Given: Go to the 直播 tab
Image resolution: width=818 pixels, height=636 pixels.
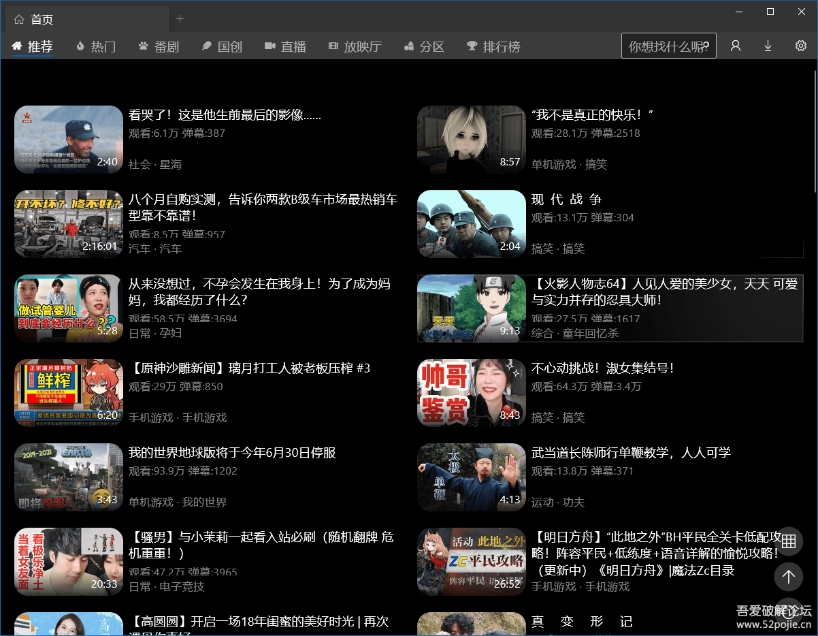Looking at the screenshot, I should coord(285,46).
